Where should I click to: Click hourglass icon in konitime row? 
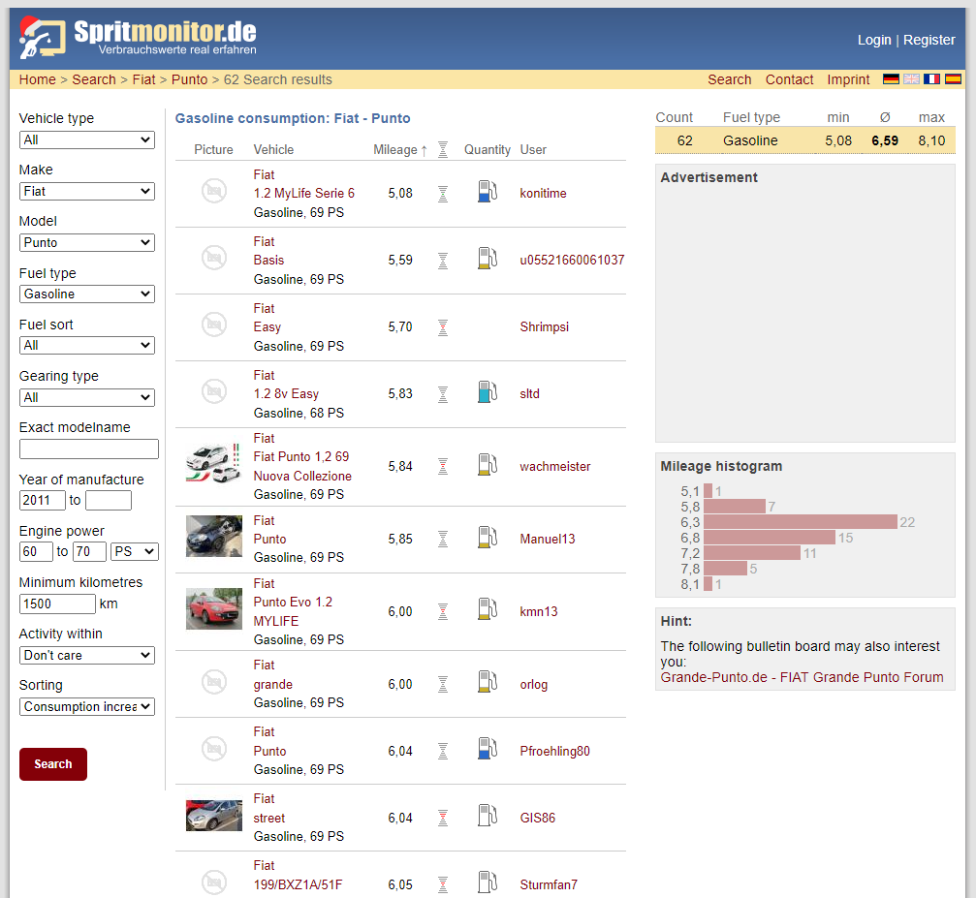coord(443,194)
